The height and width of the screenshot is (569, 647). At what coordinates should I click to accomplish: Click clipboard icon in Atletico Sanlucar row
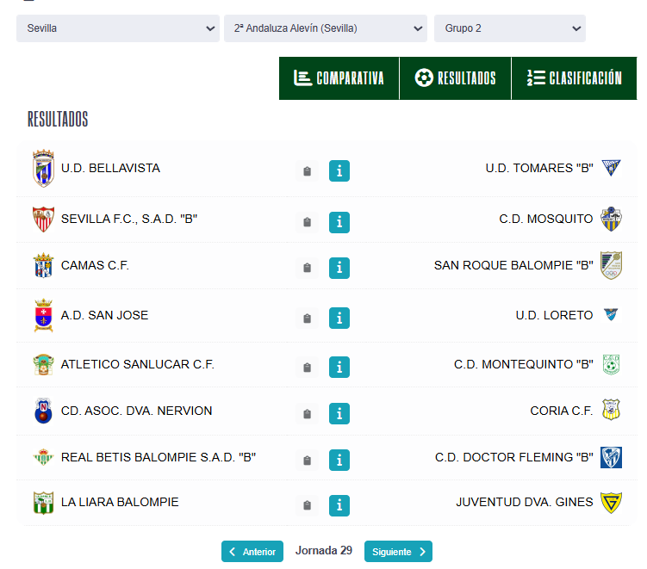pos(307,368)
